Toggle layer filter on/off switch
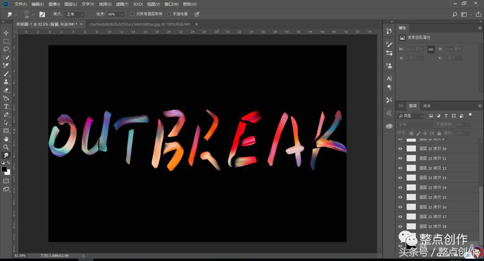This screenshot has height=261, width=484. [x=470, y=115]
